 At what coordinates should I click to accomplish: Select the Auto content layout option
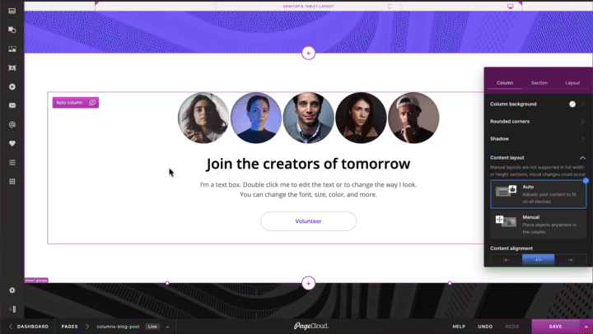538,194
